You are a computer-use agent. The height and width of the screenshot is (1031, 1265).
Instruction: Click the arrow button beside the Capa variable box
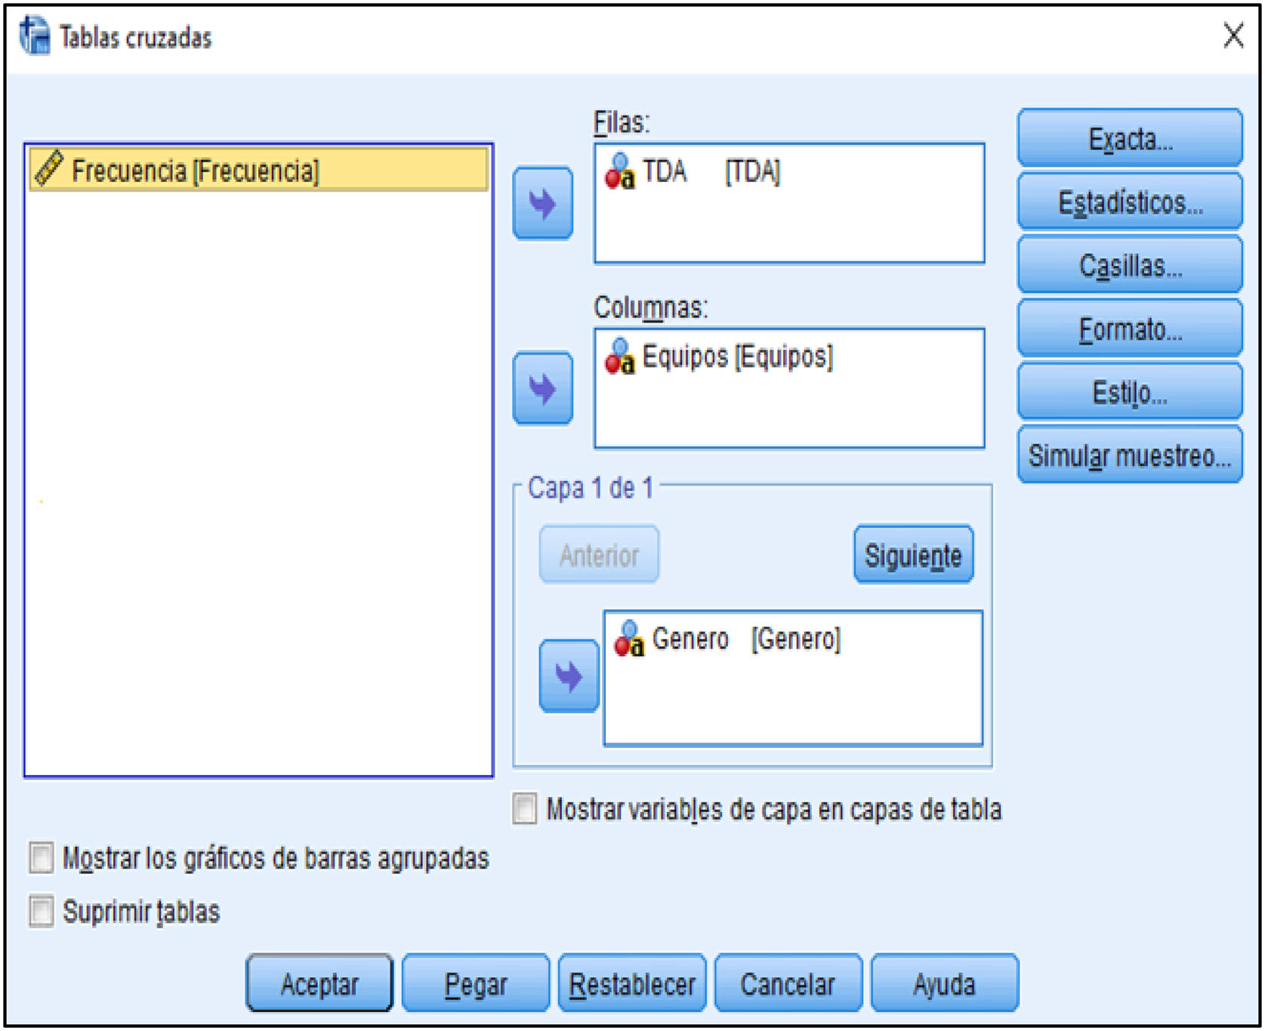[569, 676]
